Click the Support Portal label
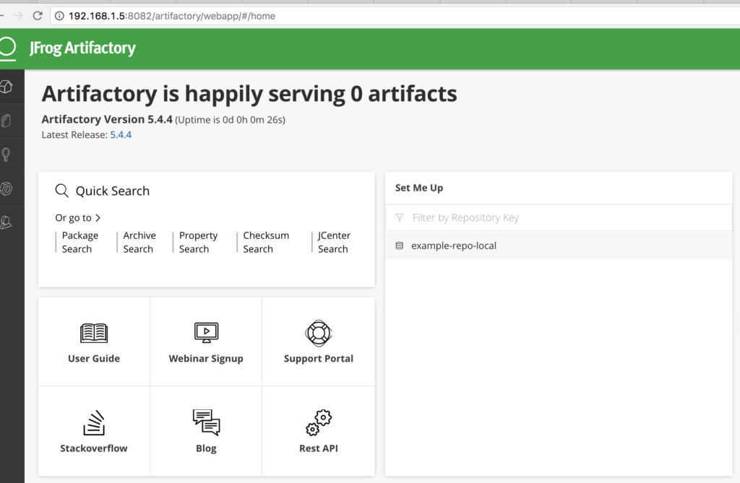This screenshot has height=483, width=740. (x=319, y=359)
